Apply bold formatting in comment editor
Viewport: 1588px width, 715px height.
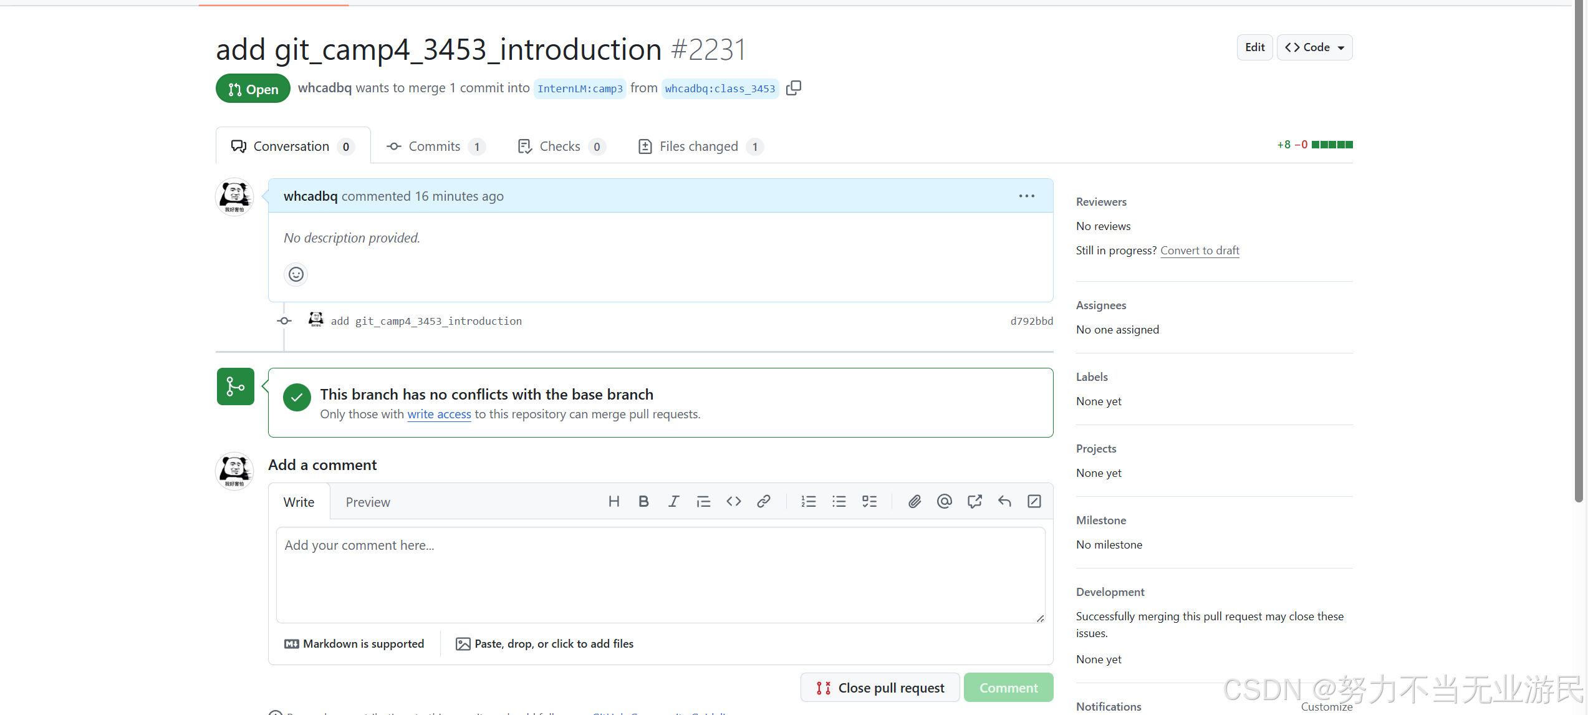(x=643, y=501)
